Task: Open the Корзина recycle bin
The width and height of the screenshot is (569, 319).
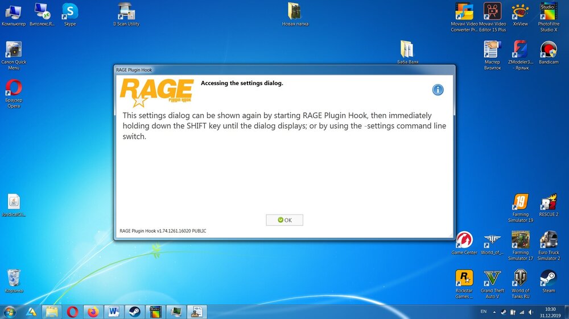Action: [14, 282]
